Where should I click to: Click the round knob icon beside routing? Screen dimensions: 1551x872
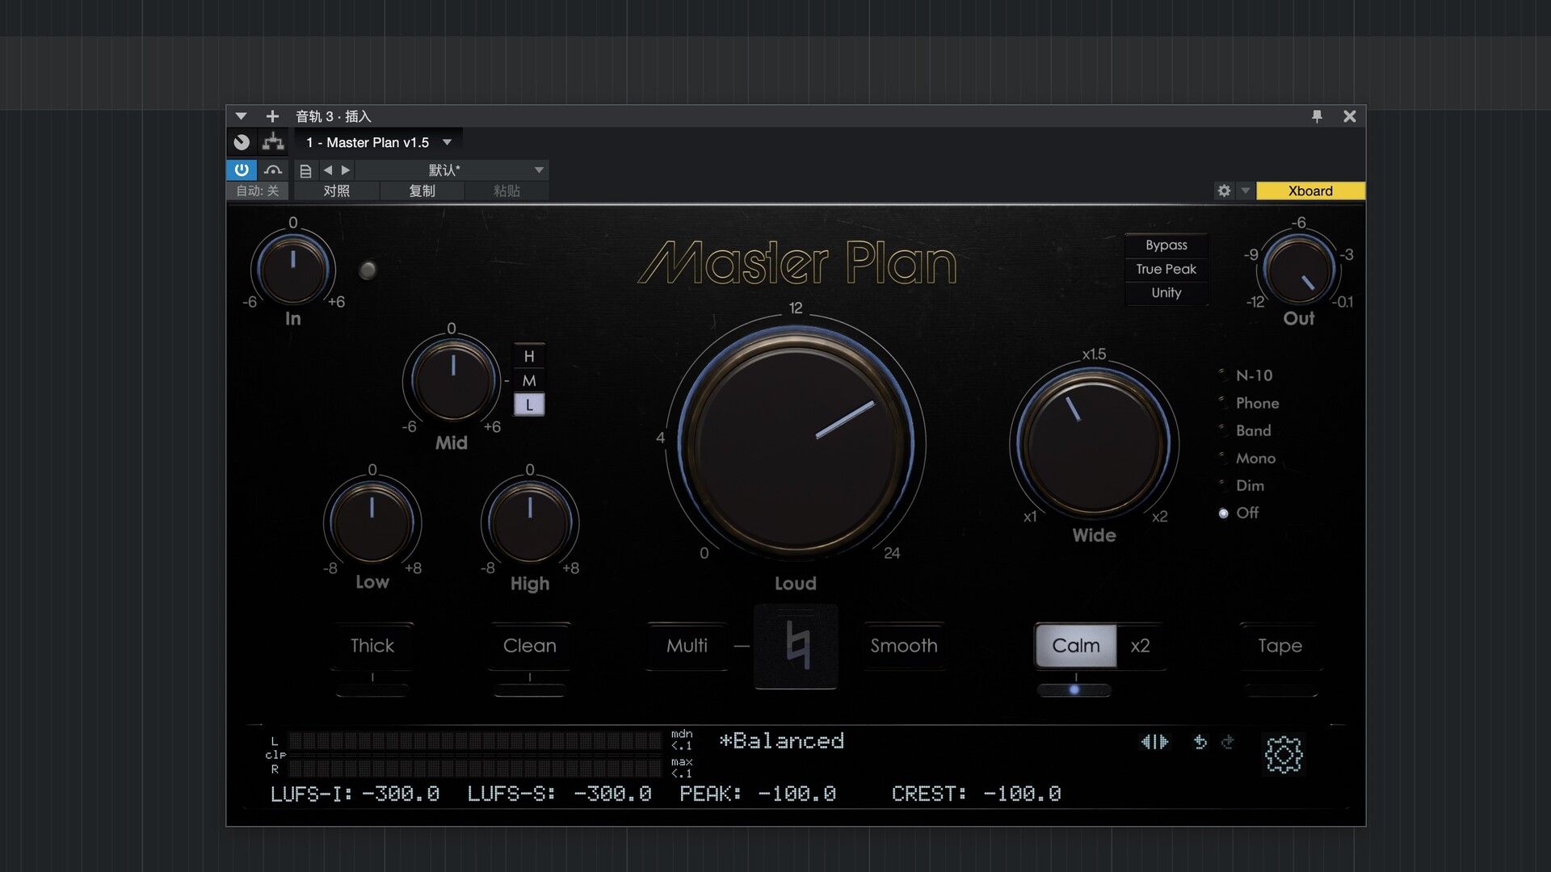(x=242, y=142)
